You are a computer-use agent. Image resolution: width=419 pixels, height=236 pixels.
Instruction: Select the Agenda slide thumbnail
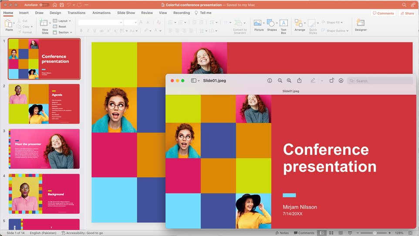click(x=44, y=104)
